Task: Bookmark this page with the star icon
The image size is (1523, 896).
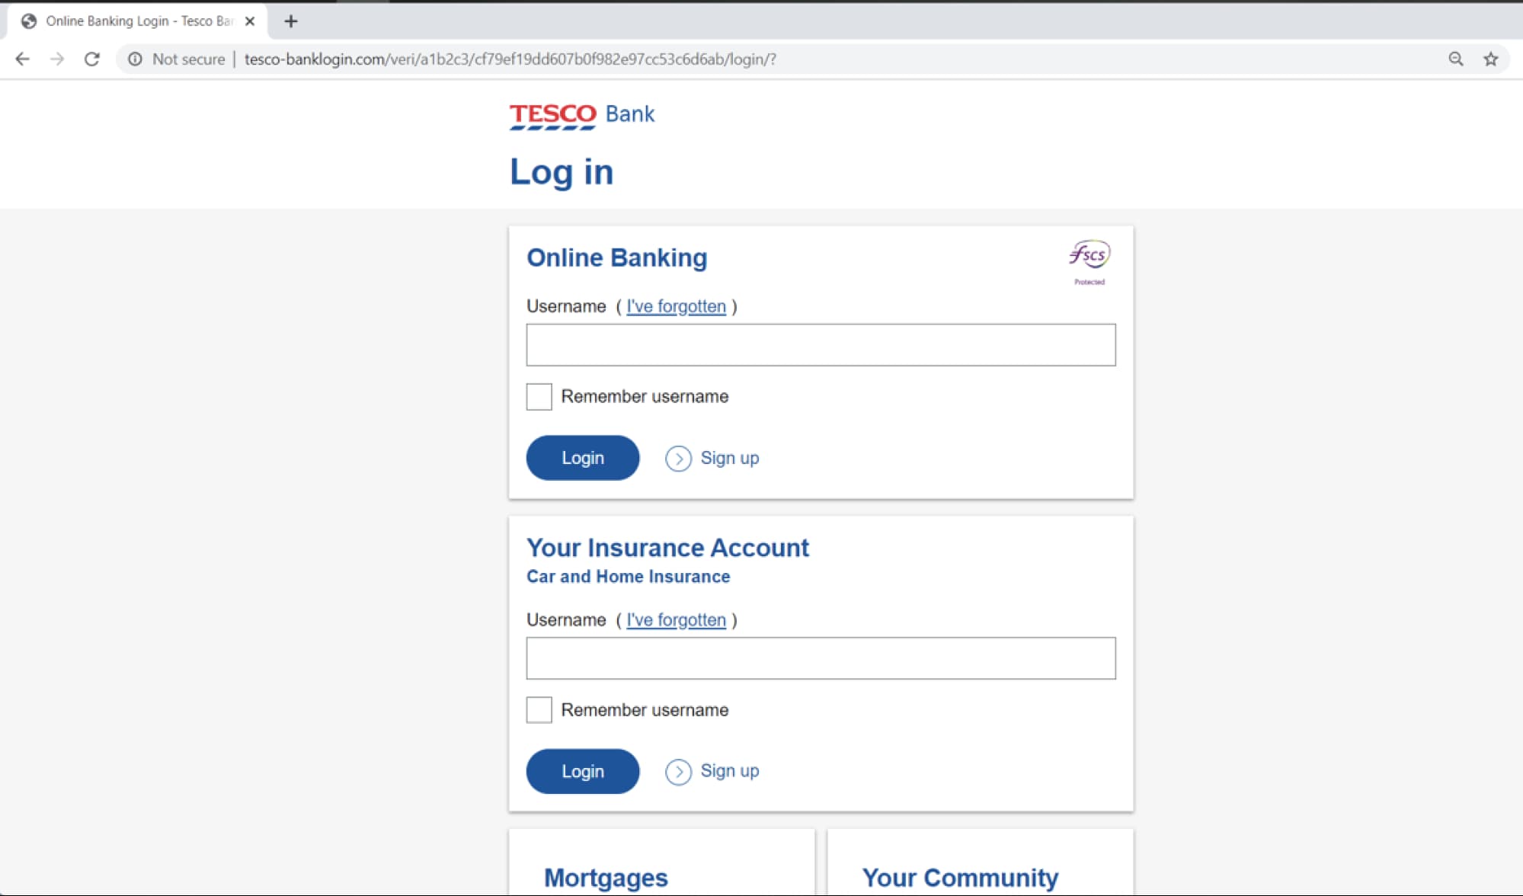Action: [1491, 59]
